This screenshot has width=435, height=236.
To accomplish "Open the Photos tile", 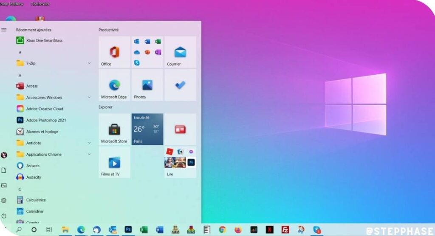I will pos(147,85).
